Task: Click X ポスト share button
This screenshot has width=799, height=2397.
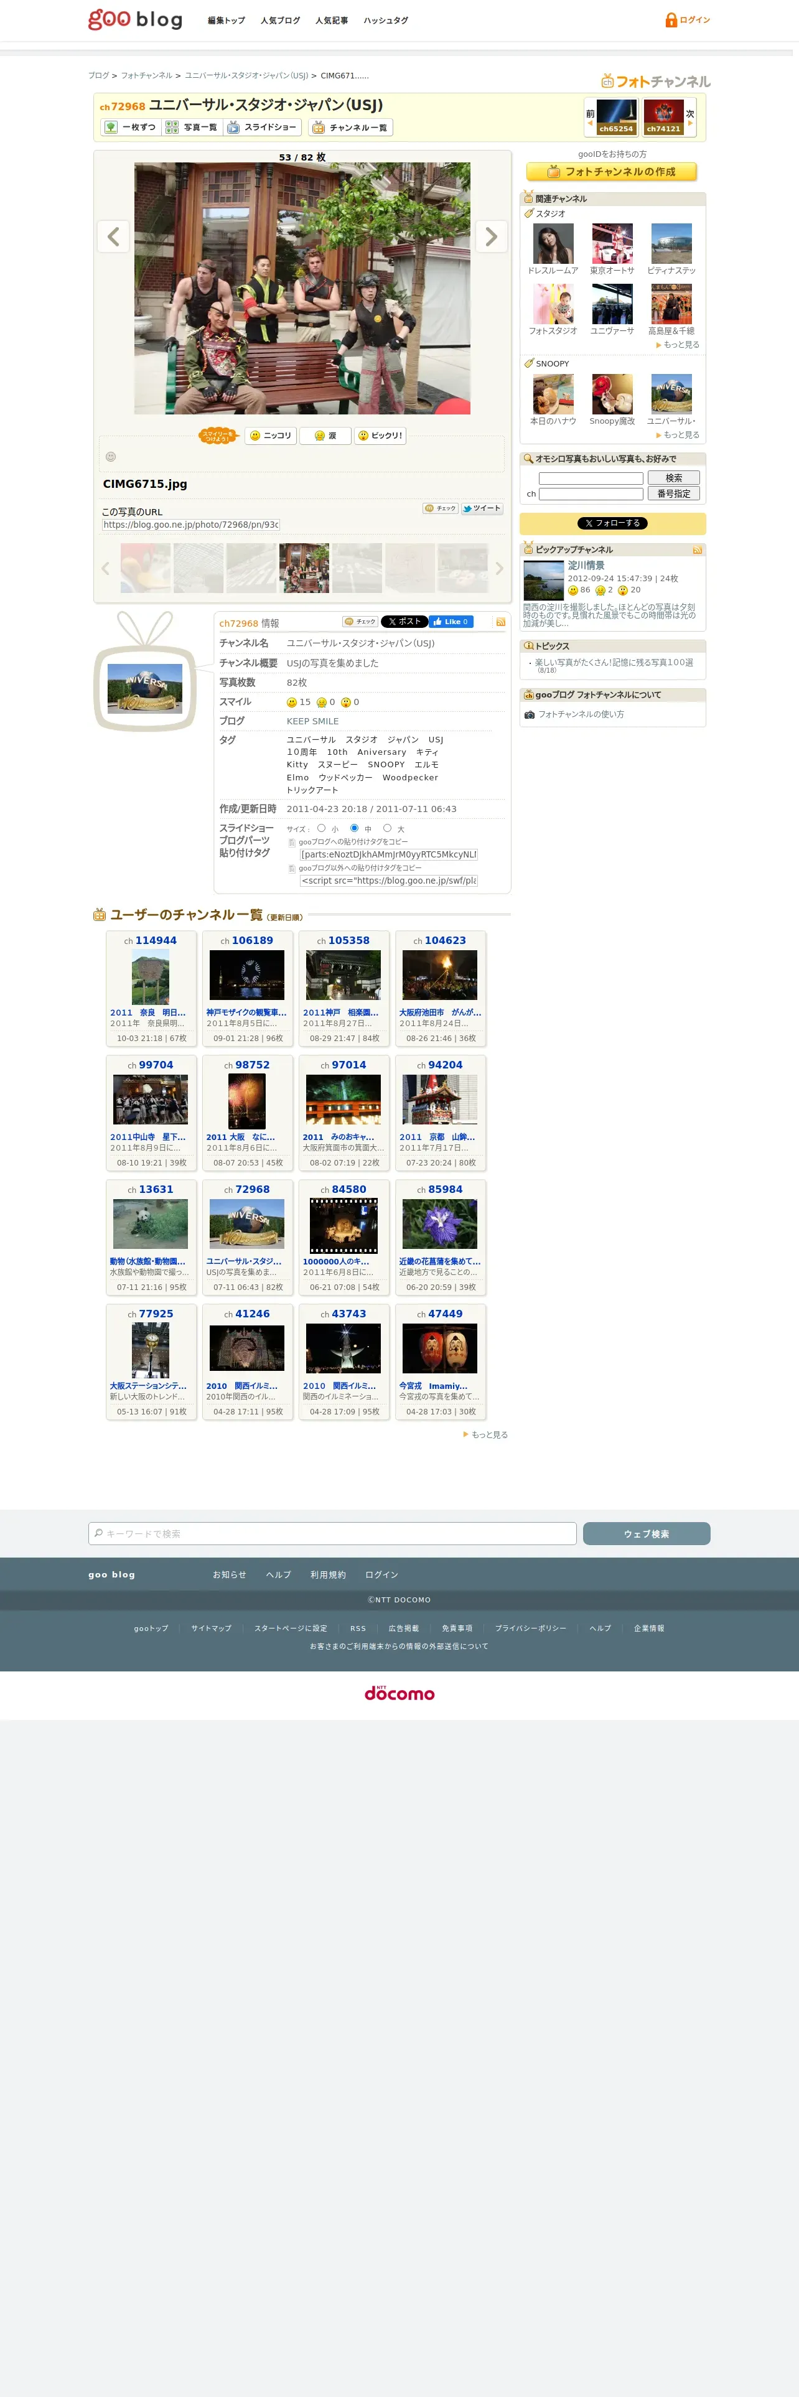Action: [404, 622]
